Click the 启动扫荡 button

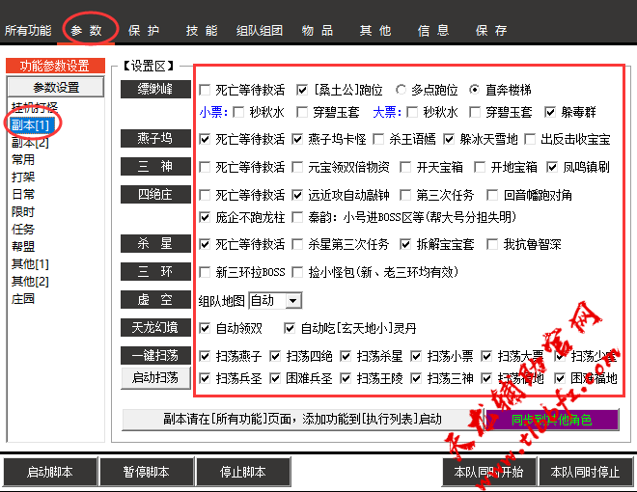coord(155,378)
